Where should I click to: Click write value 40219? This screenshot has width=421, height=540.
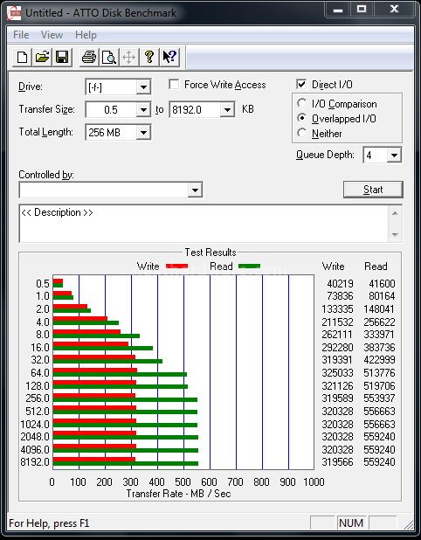[340, 283]
